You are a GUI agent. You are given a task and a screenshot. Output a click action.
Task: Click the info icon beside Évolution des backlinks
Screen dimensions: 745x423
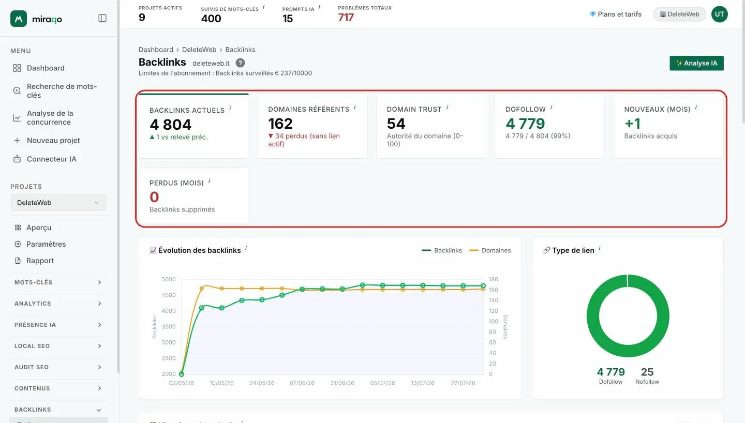[x=246, y=249]
